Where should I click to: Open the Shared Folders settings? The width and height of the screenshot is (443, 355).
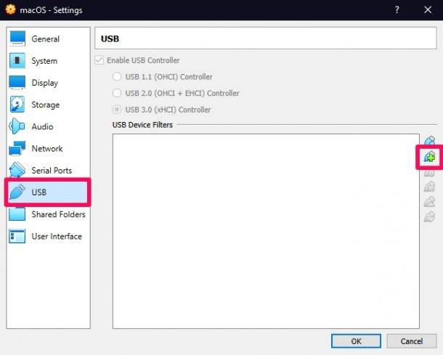(x=48, y=214)
